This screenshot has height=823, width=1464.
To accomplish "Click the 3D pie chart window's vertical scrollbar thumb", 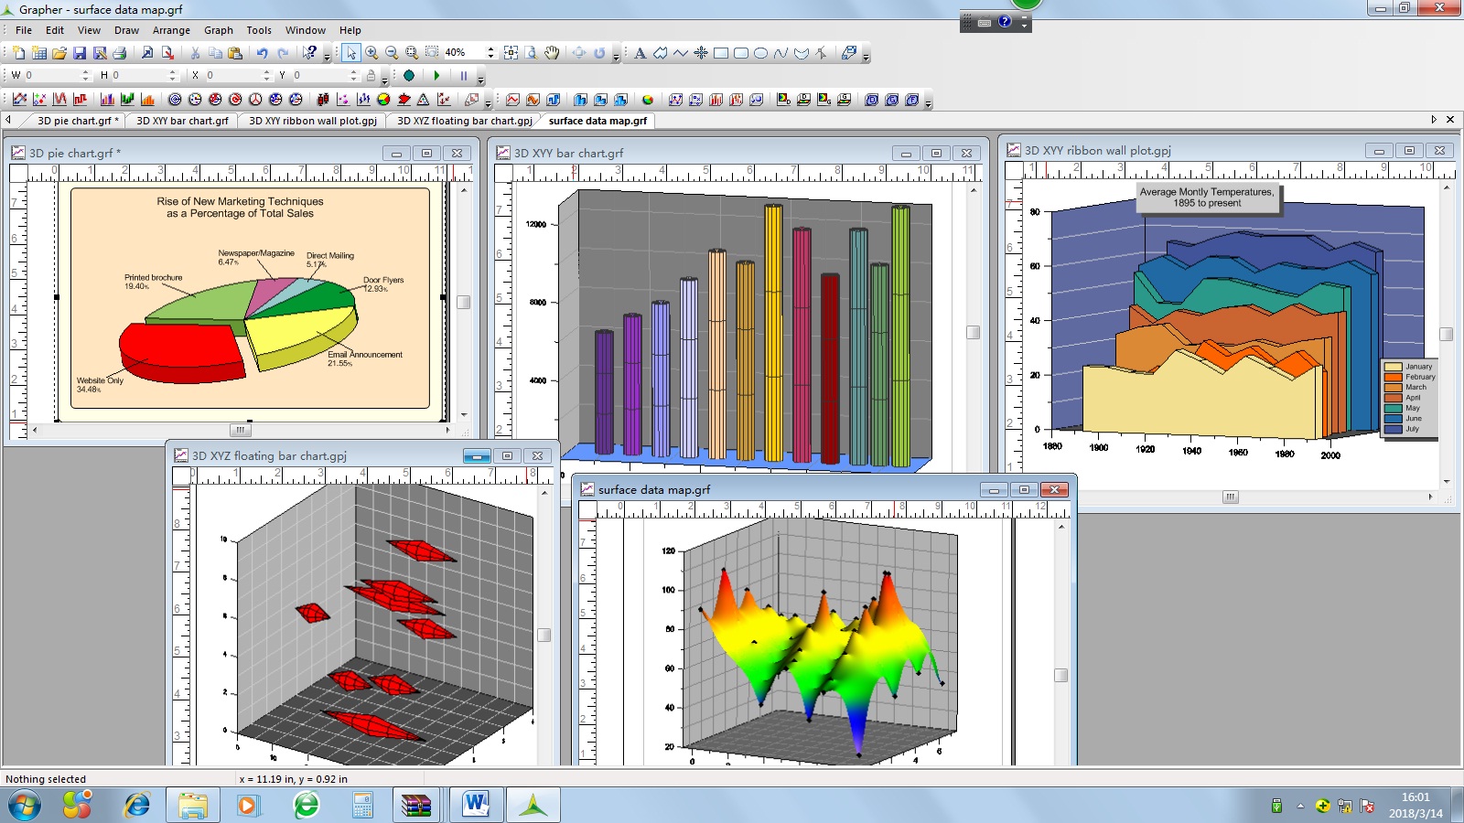I will click(x=464, y=302).
